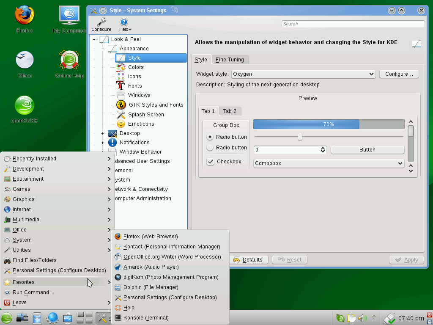Select preview Tab 2

230,111
